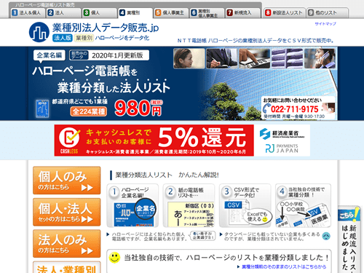
Task: Click the yellow smiley face icon
Action: click(114, 258)
